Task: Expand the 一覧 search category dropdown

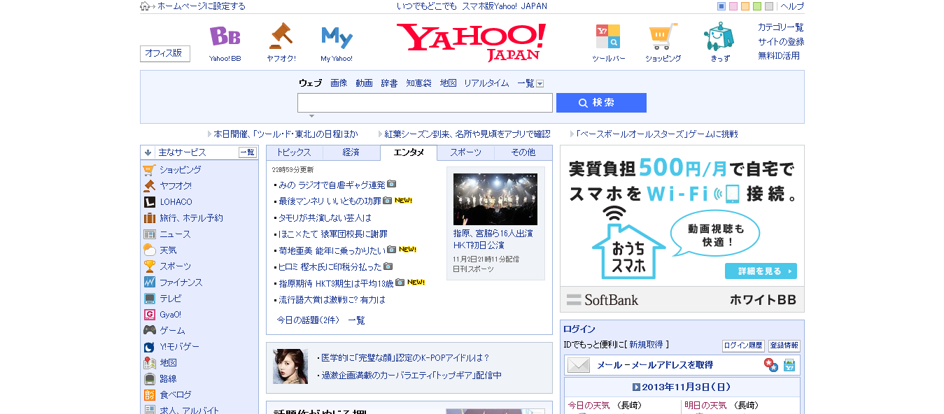Action: click(540, 83)
